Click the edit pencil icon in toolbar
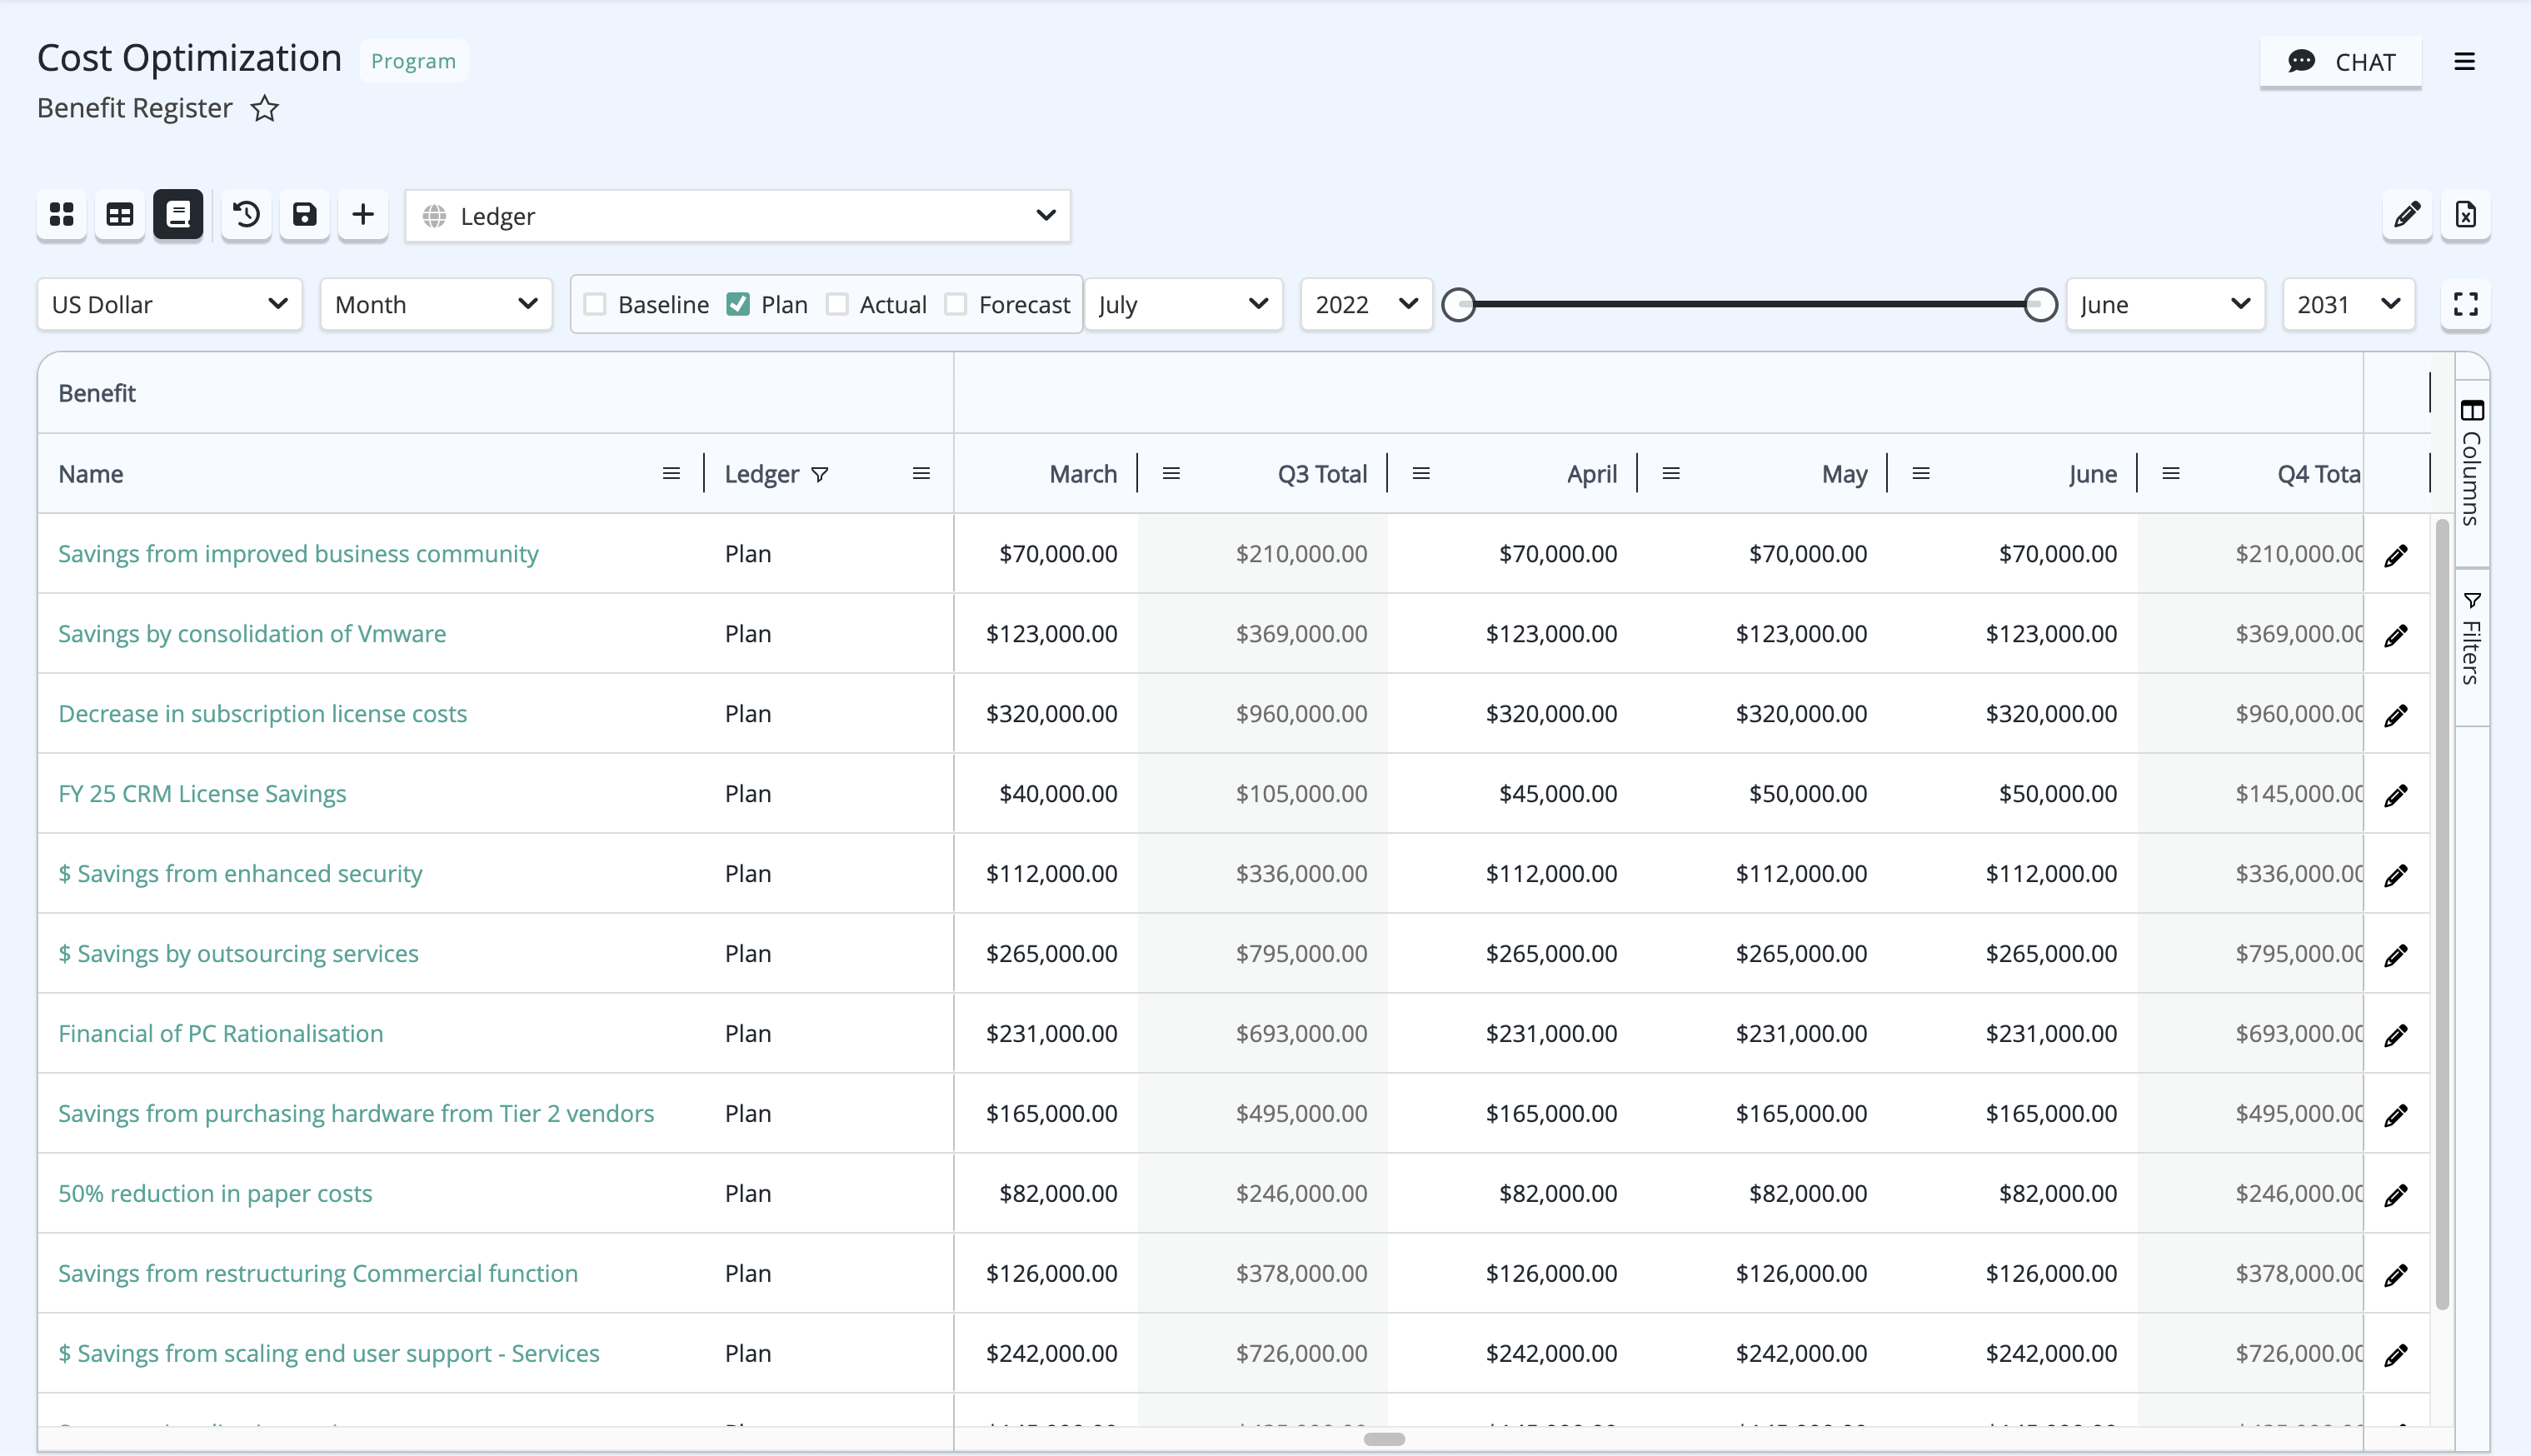Viewport: 2531px width, 1456px height. point(2407,214)
